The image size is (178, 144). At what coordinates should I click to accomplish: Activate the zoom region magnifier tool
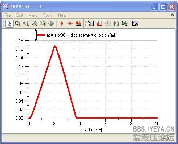[26, 24]
